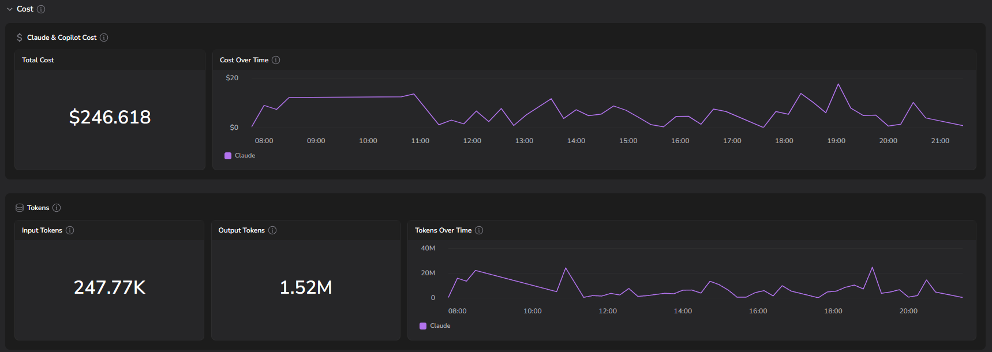Viewport: 992px width, 352px height.
Task: Click the 12:00 label on tokens chart
Action: point(608,311)
